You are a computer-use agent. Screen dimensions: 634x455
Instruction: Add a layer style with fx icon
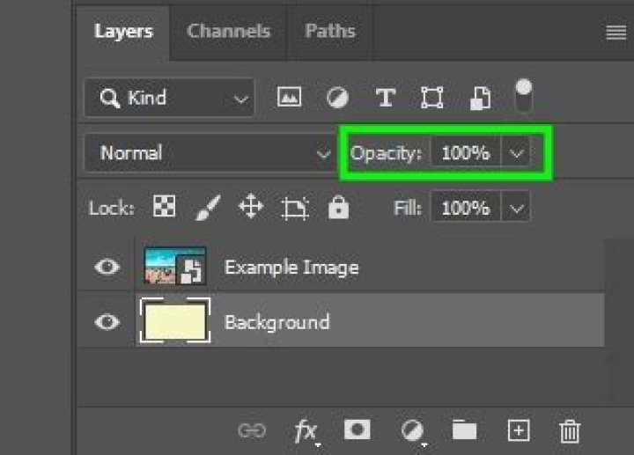tap(306, 429)
